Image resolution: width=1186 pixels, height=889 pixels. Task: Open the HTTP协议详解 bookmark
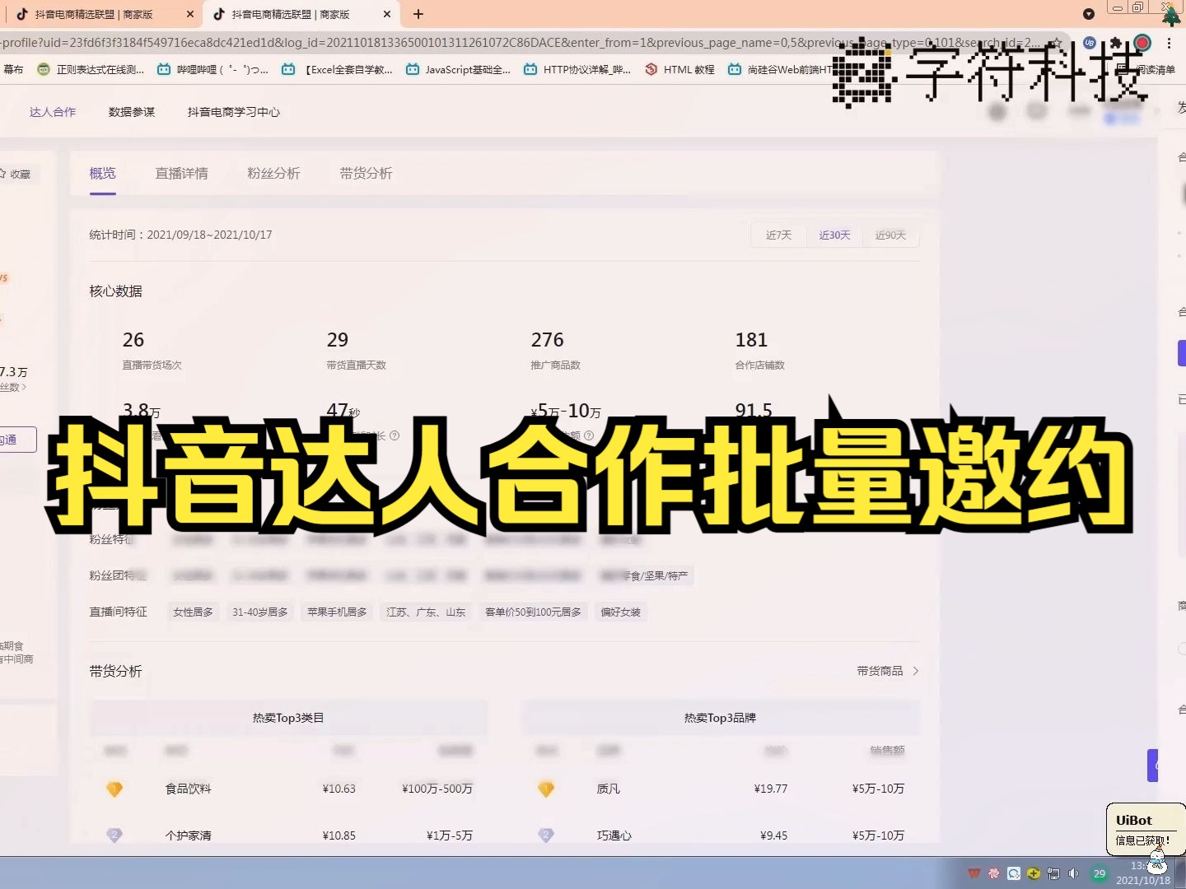pos(577,69)
